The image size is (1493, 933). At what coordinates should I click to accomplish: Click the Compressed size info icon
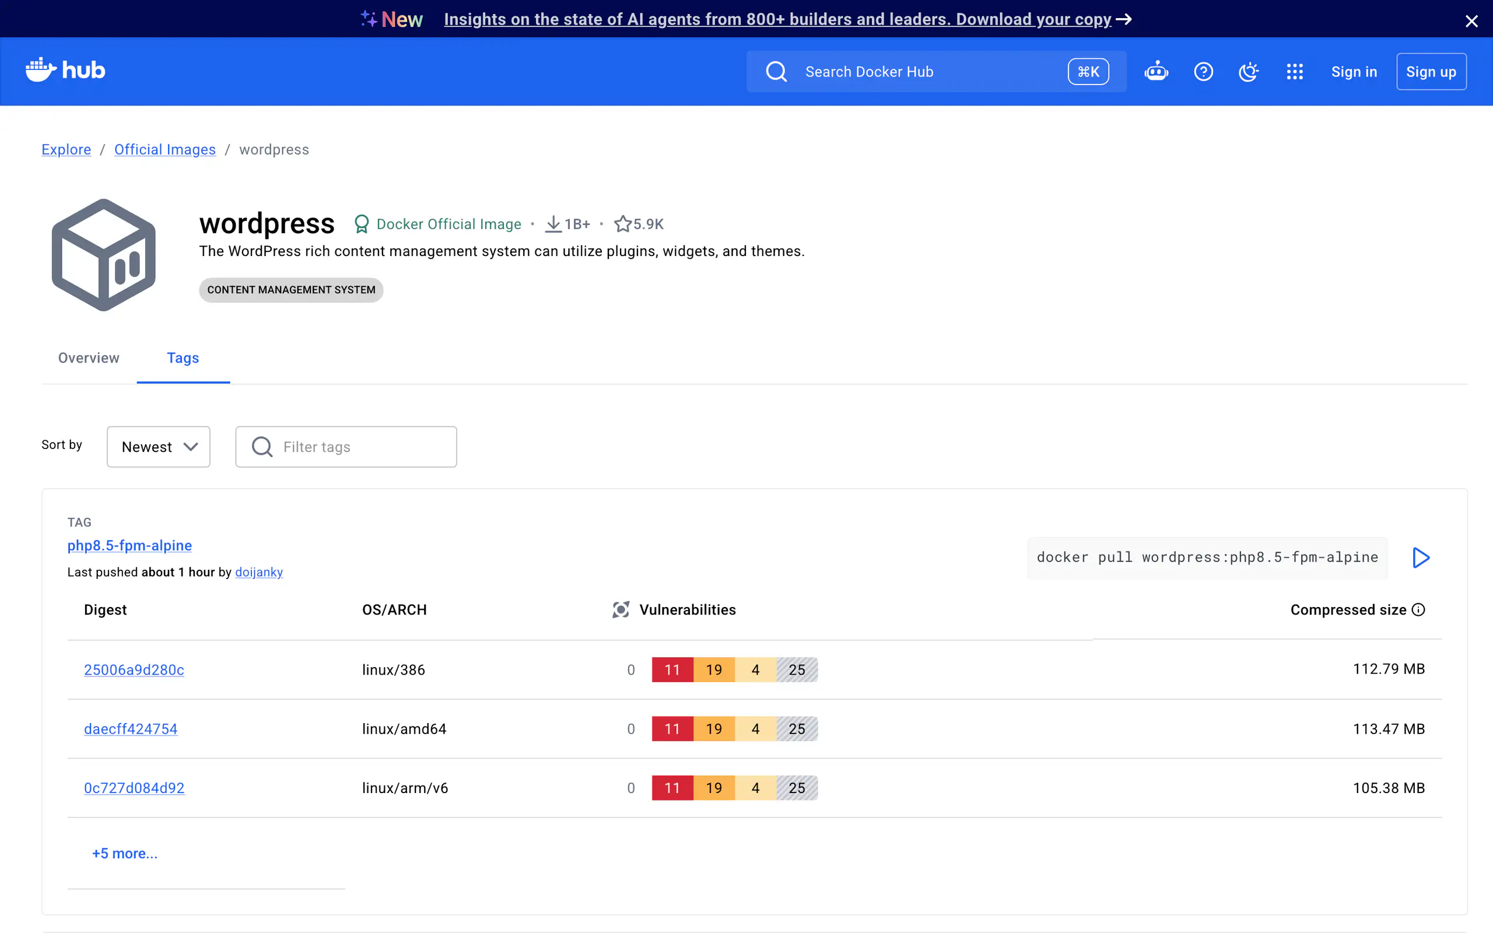tap(1418, 610)
